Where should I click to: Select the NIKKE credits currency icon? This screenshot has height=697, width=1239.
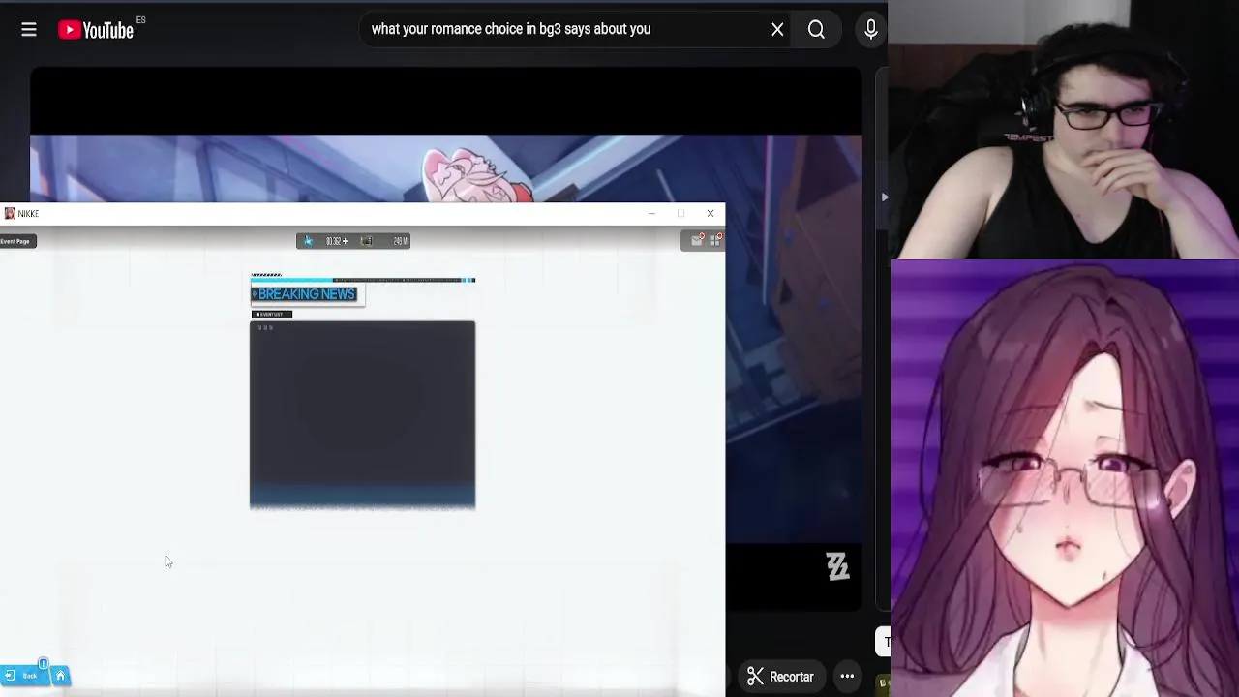pos(367,241)
